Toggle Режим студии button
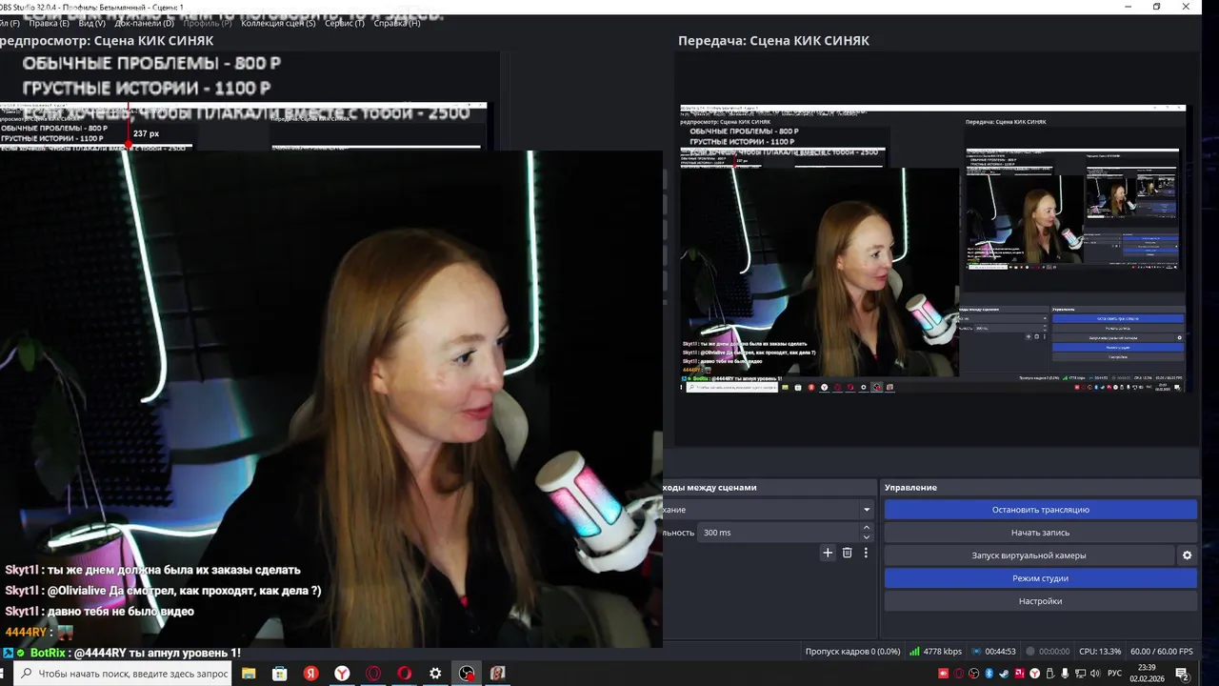The image size is (1219, 686). 1040,578
